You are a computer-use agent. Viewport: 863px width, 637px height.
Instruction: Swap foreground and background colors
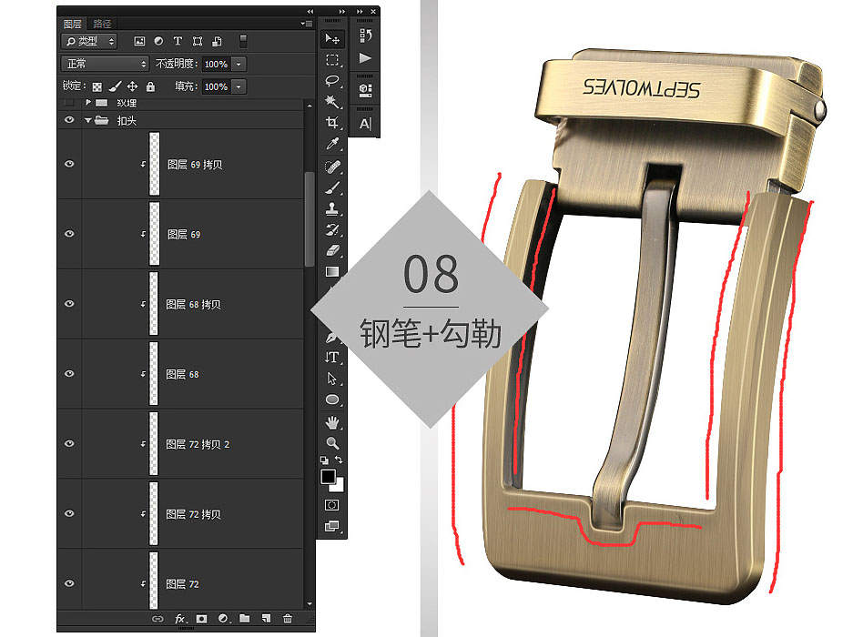[x=339, y=460]
